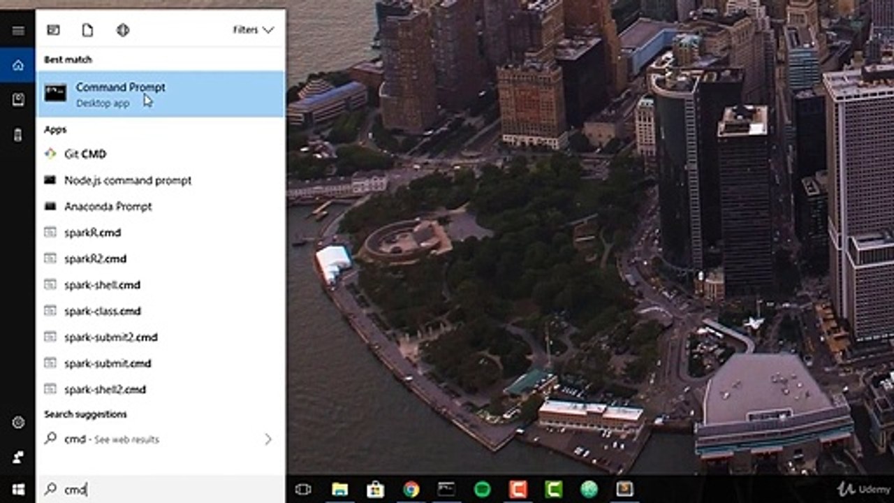Select spark-shell2.cmd file result

coord(161,390)
